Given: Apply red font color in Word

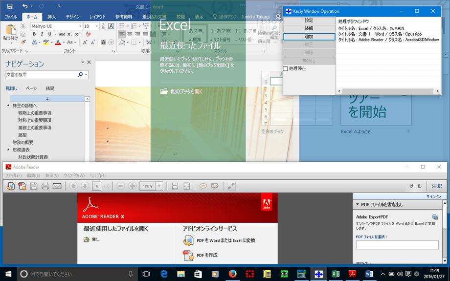Looking at the screenshot, I should [58, 42].
